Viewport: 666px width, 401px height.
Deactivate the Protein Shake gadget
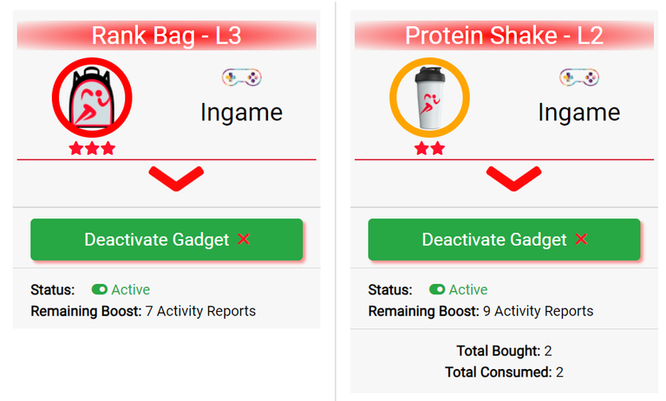click(504, 239)
